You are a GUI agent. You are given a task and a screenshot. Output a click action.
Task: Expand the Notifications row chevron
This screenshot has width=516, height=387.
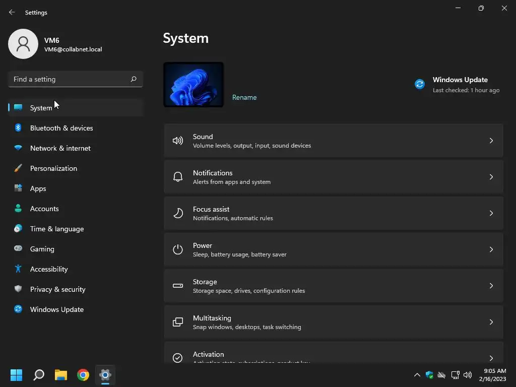click(491, 177)
